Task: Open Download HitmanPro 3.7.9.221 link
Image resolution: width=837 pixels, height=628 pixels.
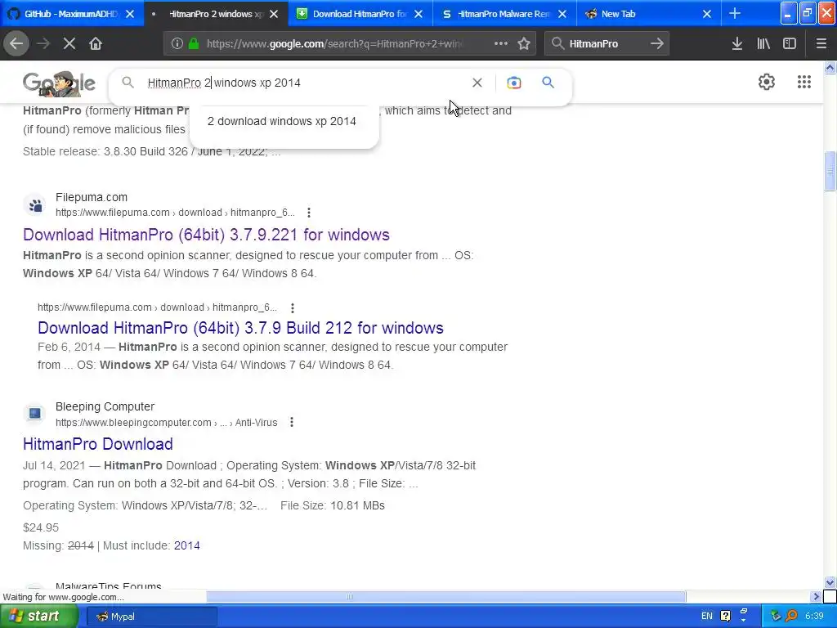Action: click(x=206, y=235)
